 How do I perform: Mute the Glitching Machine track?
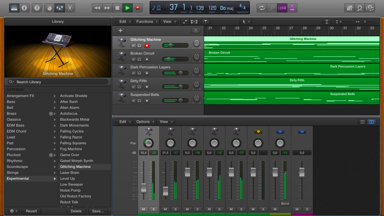(134, 46)
